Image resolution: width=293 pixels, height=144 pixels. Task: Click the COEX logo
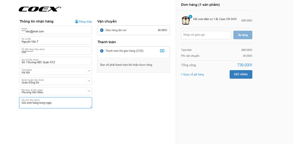tap(40, 9)
